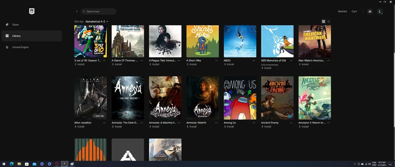Open the Friends list icon
Screen dimensions: 395x167
click(x=370, y=11)
